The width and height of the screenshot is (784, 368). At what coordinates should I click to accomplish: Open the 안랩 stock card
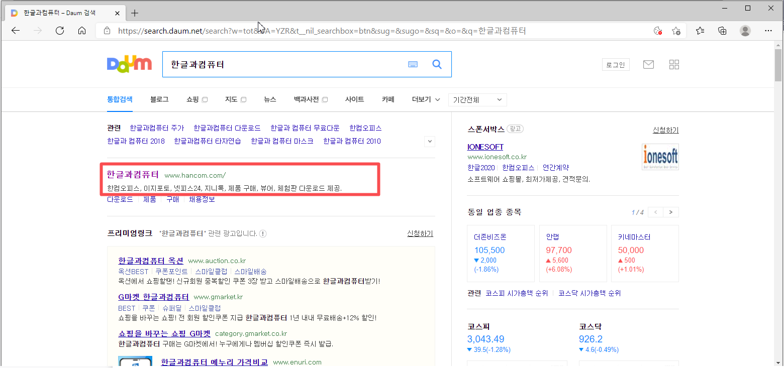coord(572,253)
